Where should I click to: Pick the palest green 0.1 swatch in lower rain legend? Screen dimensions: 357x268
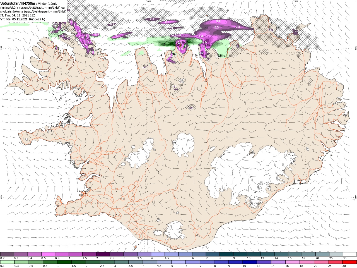[7, 262]
